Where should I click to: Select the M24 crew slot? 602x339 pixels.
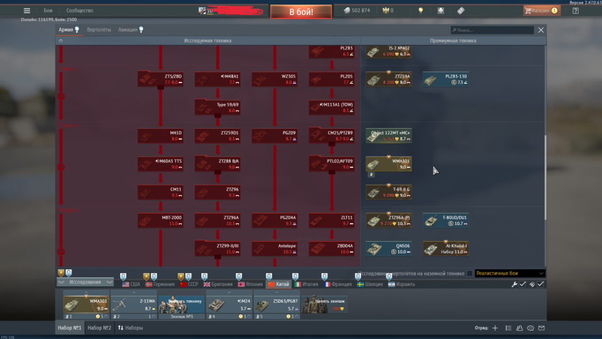tap(229, 304)
